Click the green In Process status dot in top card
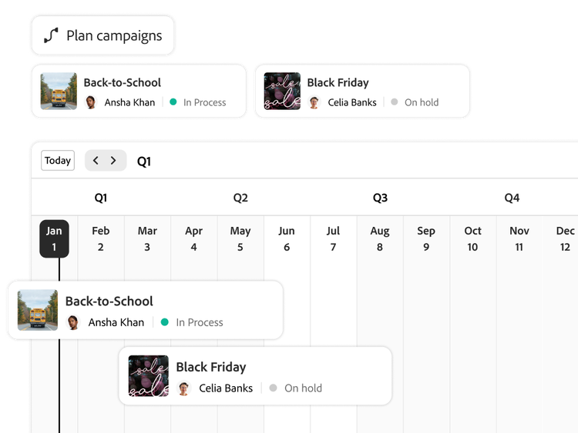578x433 pixels. point(173,102)
